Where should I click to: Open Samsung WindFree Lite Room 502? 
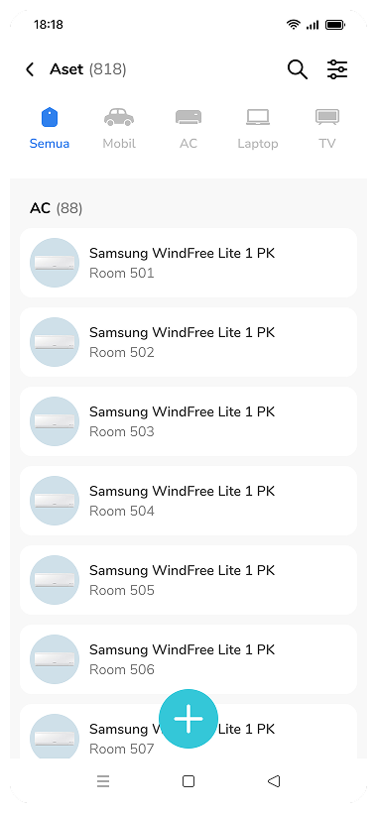tap(188, 342)
